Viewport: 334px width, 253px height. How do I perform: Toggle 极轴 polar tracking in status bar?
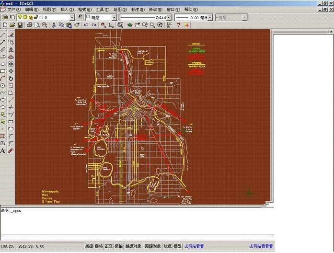118,246
